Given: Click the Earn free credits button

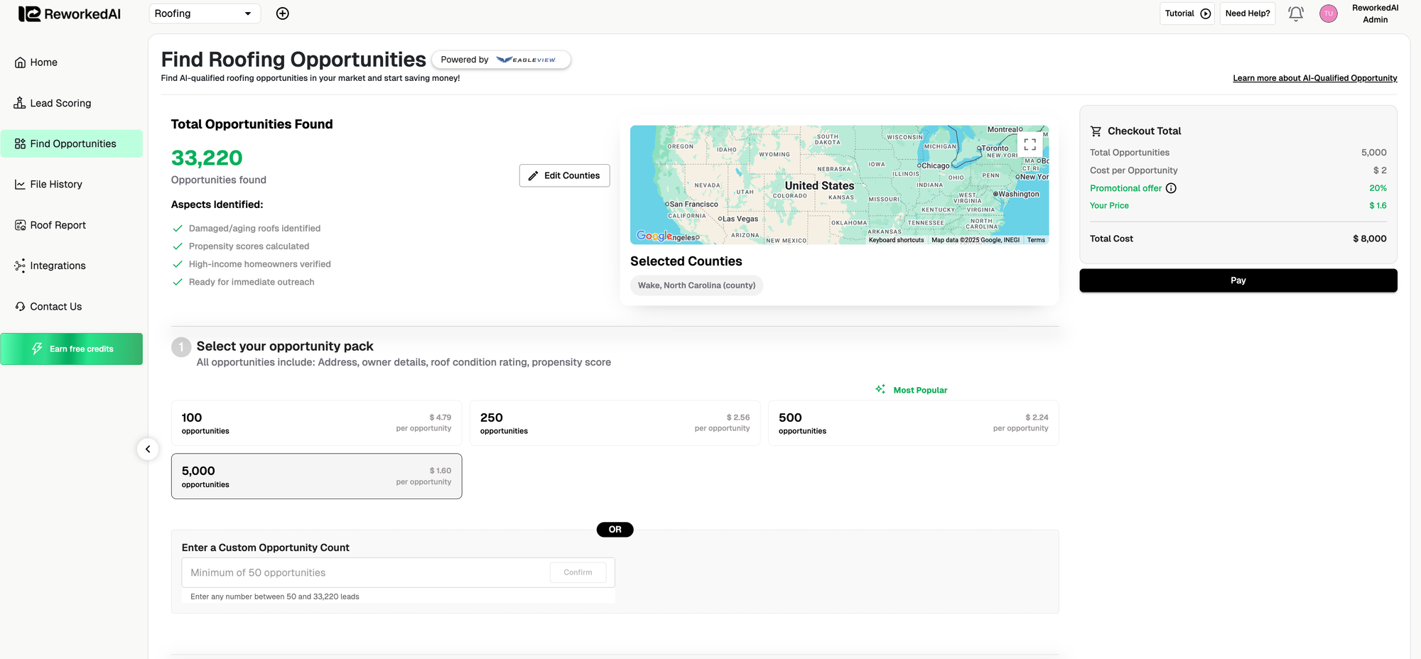Looking at the screenshot, I should (x=72, y=349).
